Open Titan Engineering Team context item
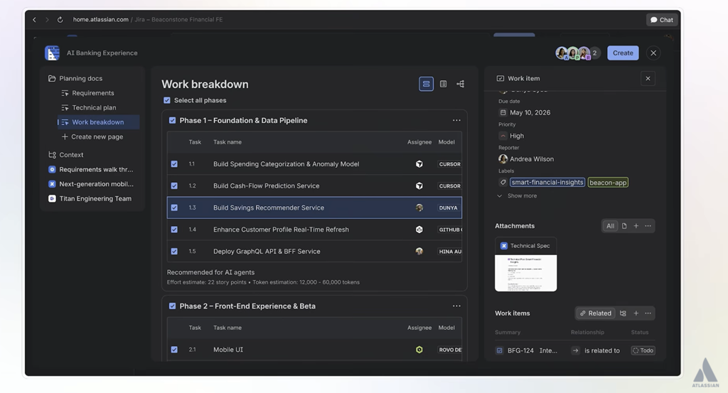Screen dimensions: 728x393 click(x=90, y=198)
